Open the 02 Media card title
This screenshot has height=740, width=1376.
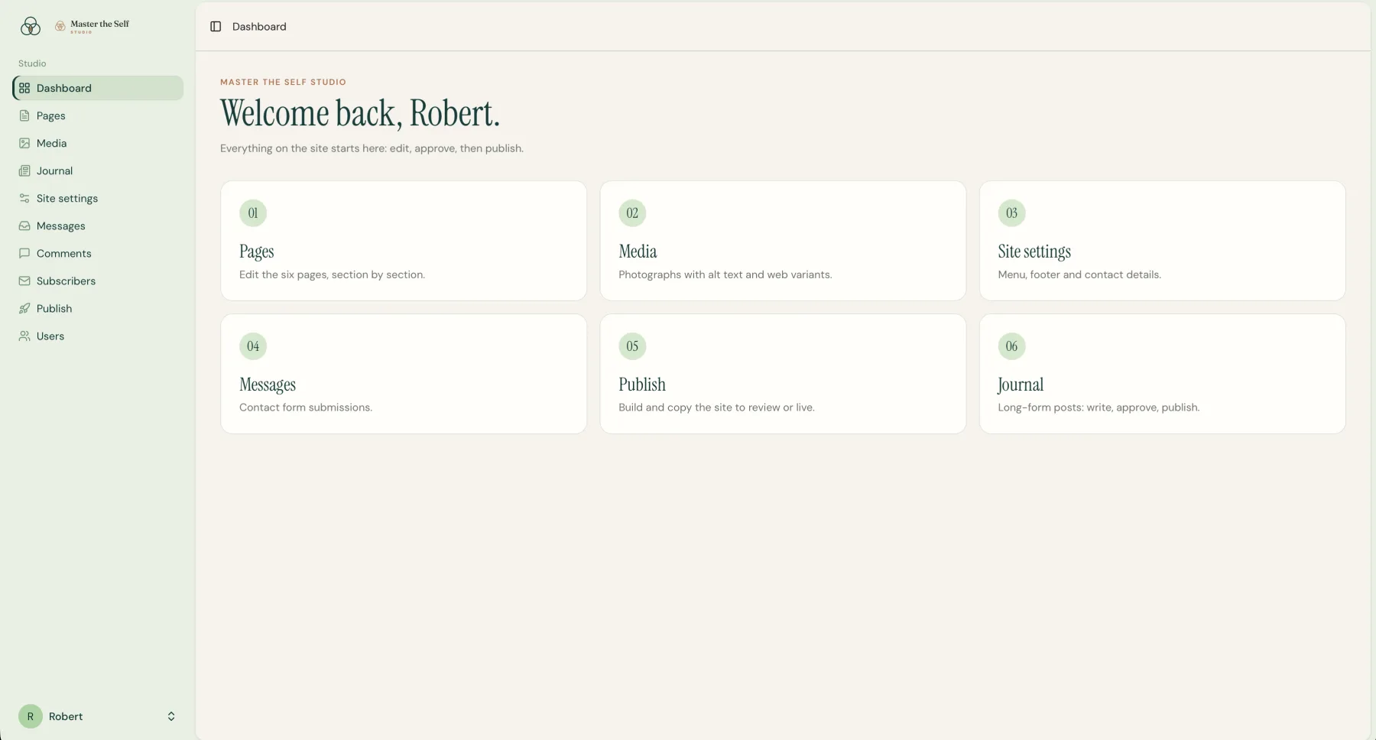[638, 252]
